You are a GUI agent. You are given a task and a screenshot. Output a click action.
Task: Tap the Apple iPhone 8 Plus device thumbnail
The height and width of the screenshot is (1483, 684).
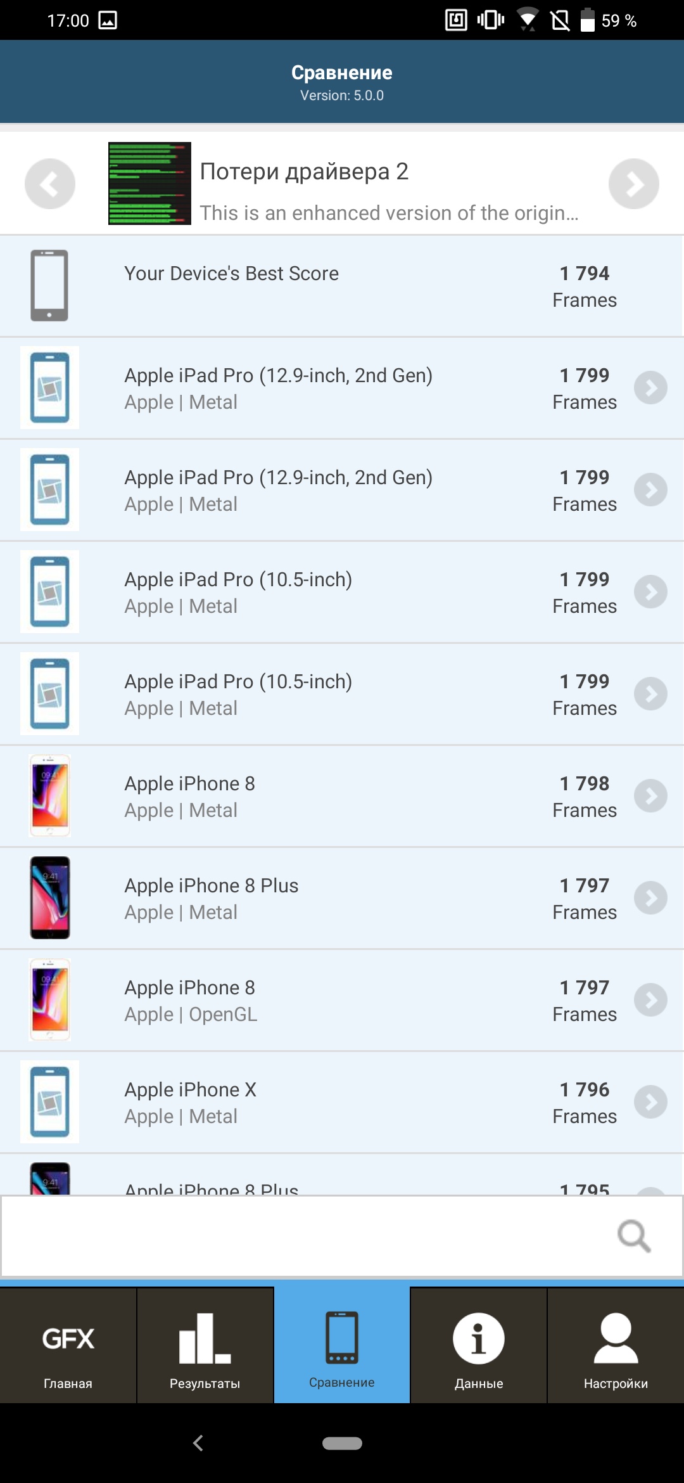coord(50,898)
